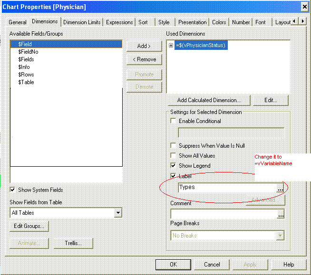Switch to the Style tab
Screen dimensions: 311x275
[x=164, y=22]
